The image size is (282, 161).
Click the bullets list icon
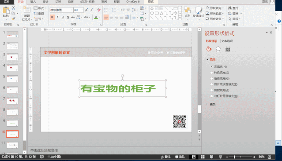coord(106,10)
